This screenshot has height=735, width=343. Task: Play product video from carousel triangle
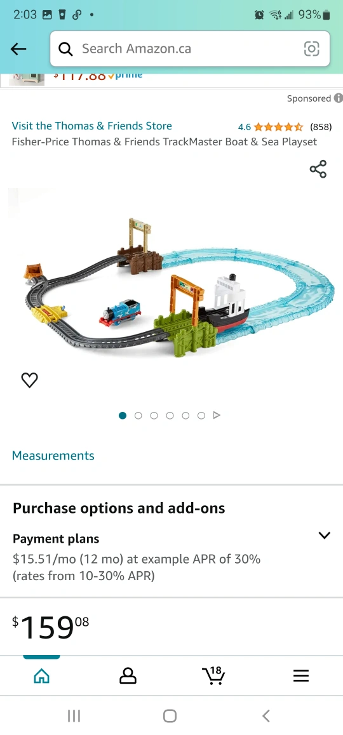point(217,415)
